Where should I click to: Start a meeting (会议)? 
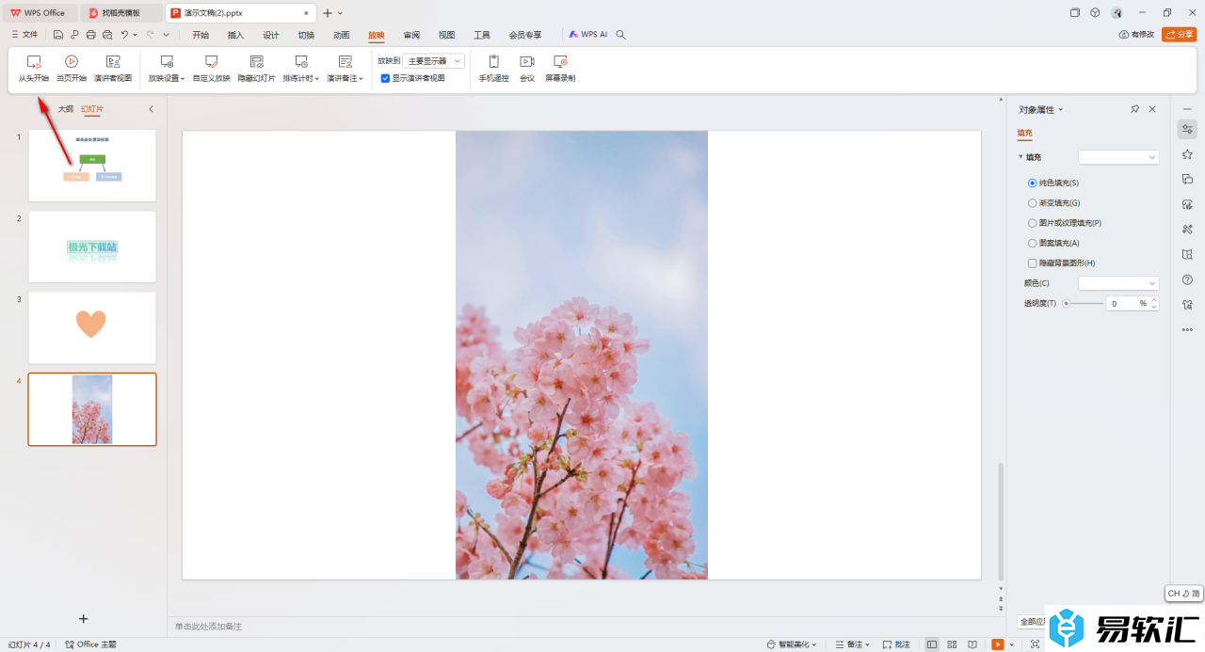pyautogui.click(x=527, y=69)
